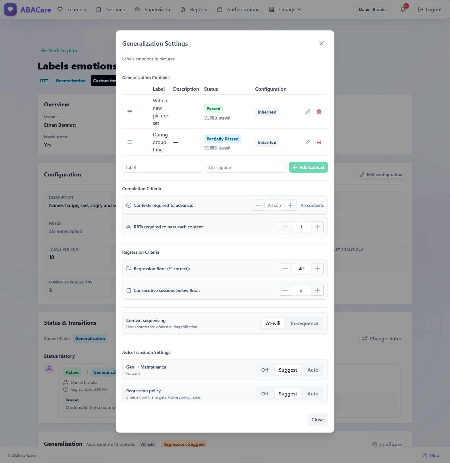The image size is (450, 463).
Task: Decrease RBTs required to pass each context
Action: (x=285, y=227)
